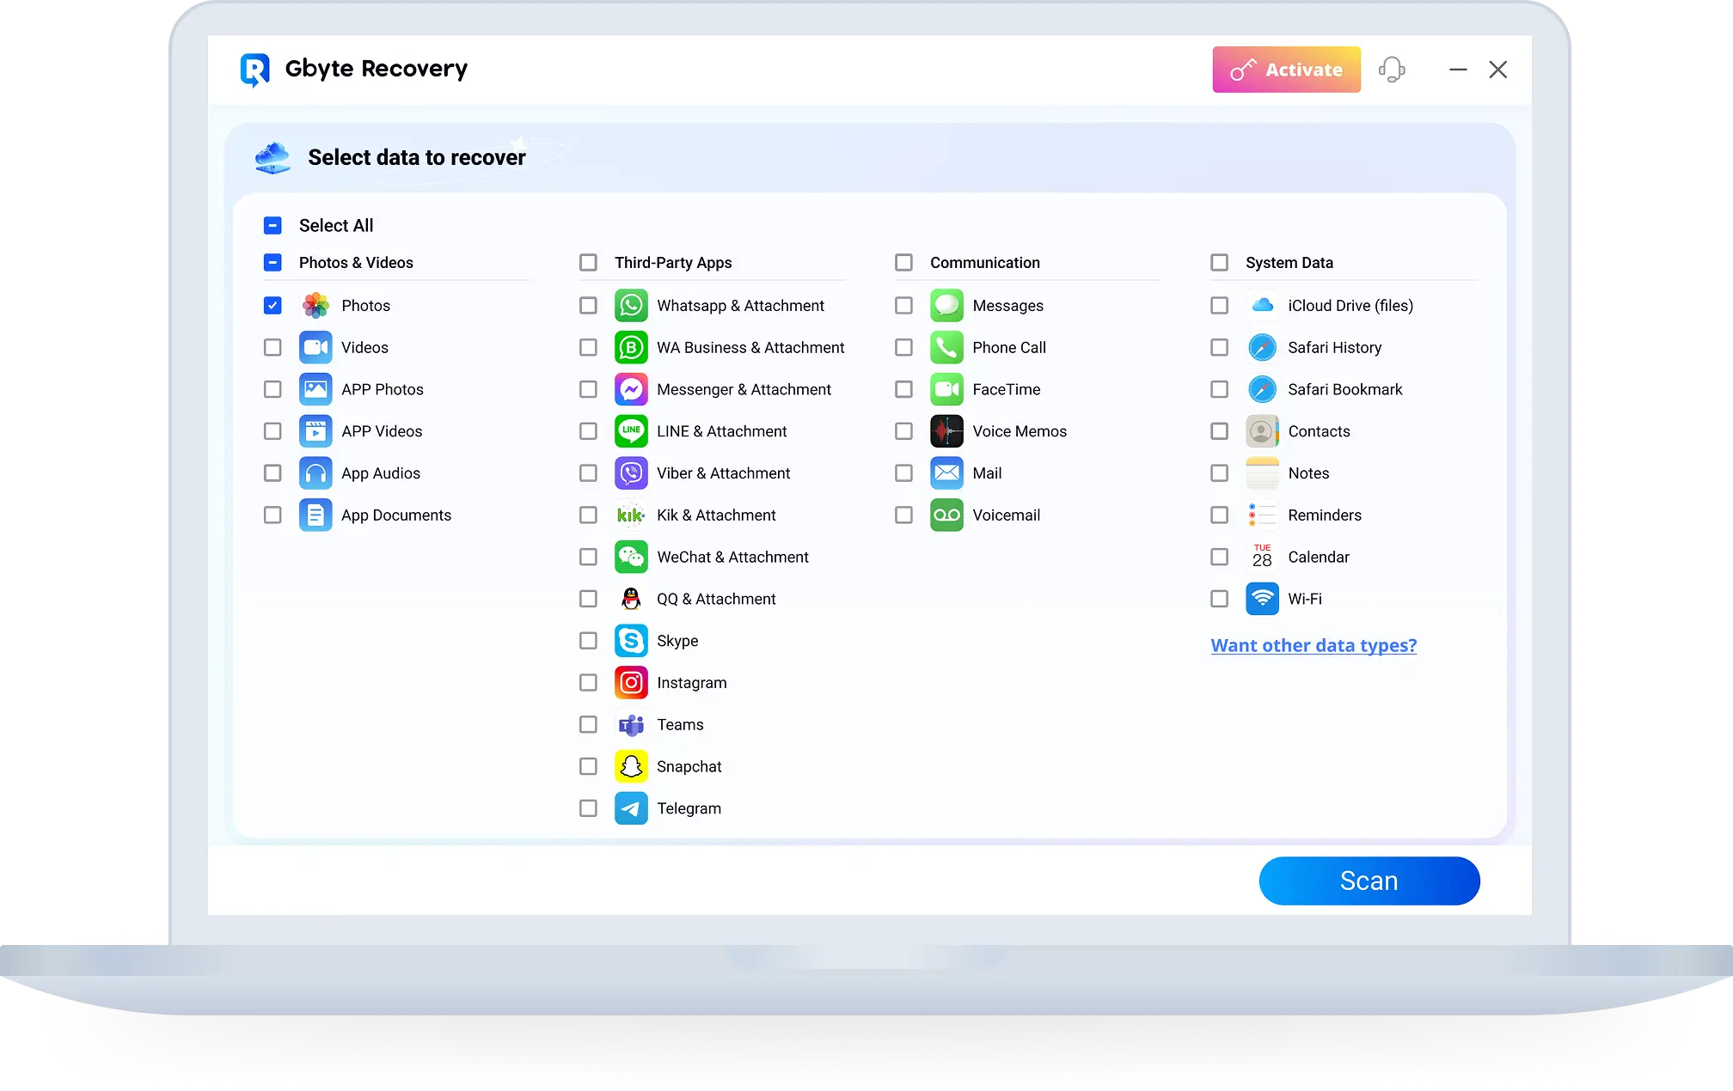Click the Telegram app icon

pos(631,808)
